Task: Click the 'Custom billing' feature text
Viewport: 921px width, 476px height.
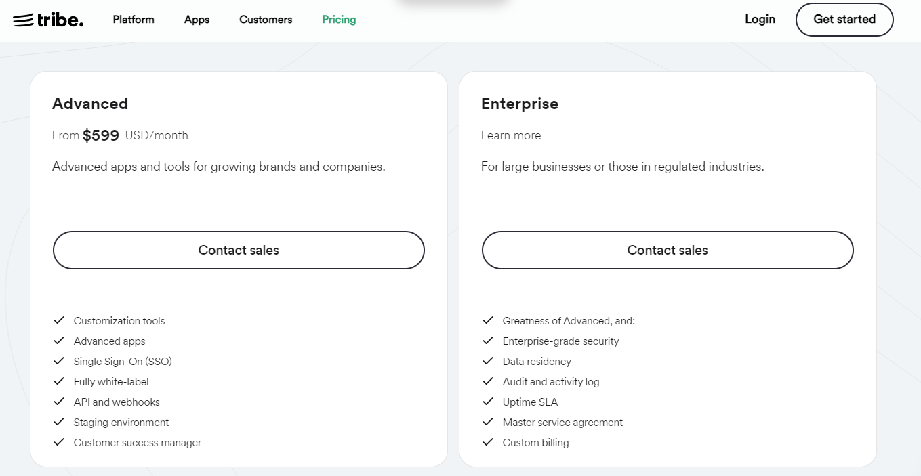Action: tap(536, 443)
